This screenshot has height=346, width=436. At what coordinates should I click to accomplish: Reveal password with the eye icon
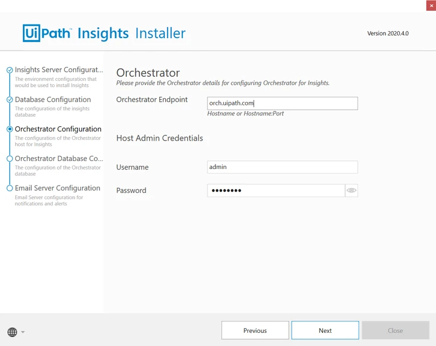[351, 191]
